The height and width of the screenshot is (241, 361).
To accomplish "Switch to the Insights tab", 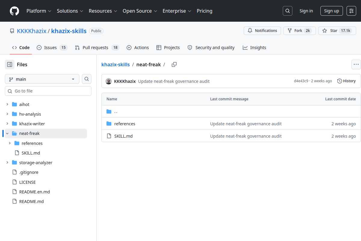I will [255, 48].
